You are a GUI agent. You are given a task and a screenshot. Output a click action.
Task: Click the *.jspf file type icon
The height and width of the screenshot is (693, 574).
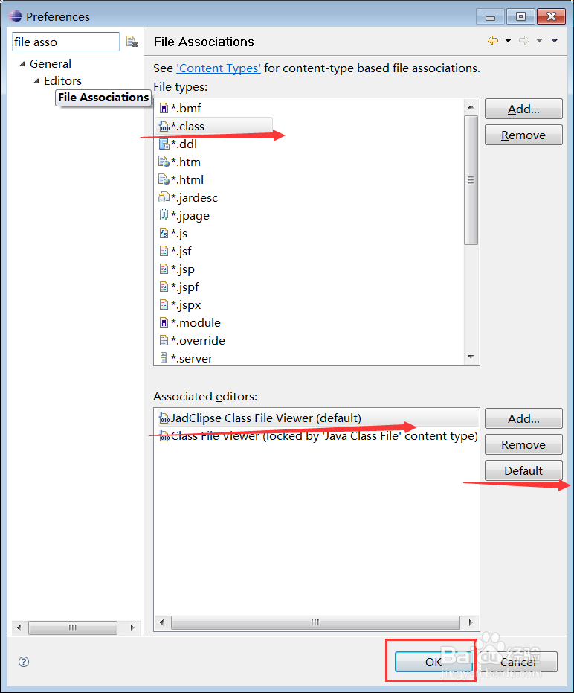[164, 287]
